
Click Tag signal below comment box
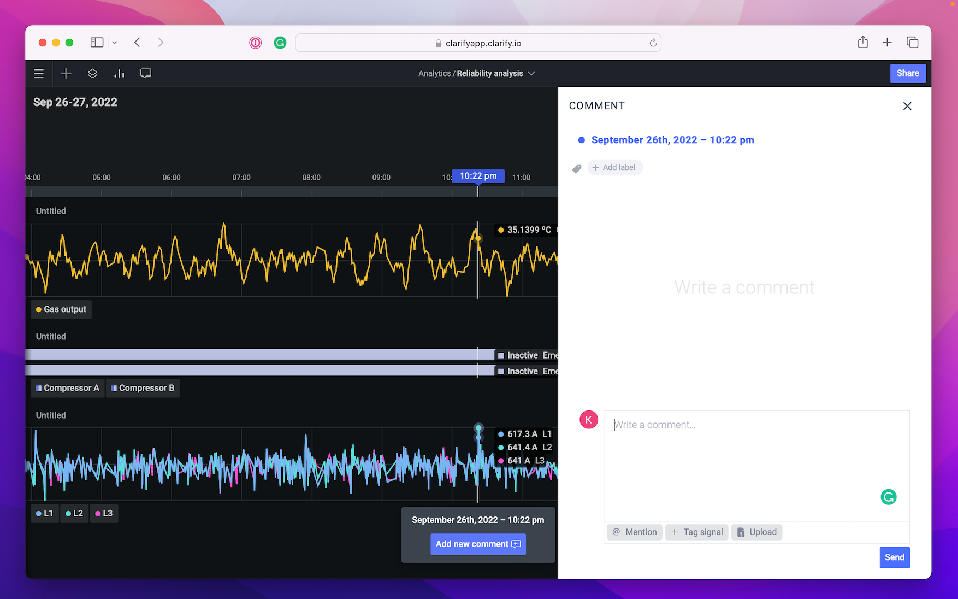coord(696,532)
